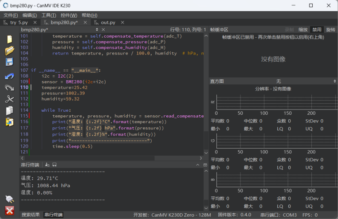
Task: Toggle the 缩放 zoom button
Action: point(303,30)
